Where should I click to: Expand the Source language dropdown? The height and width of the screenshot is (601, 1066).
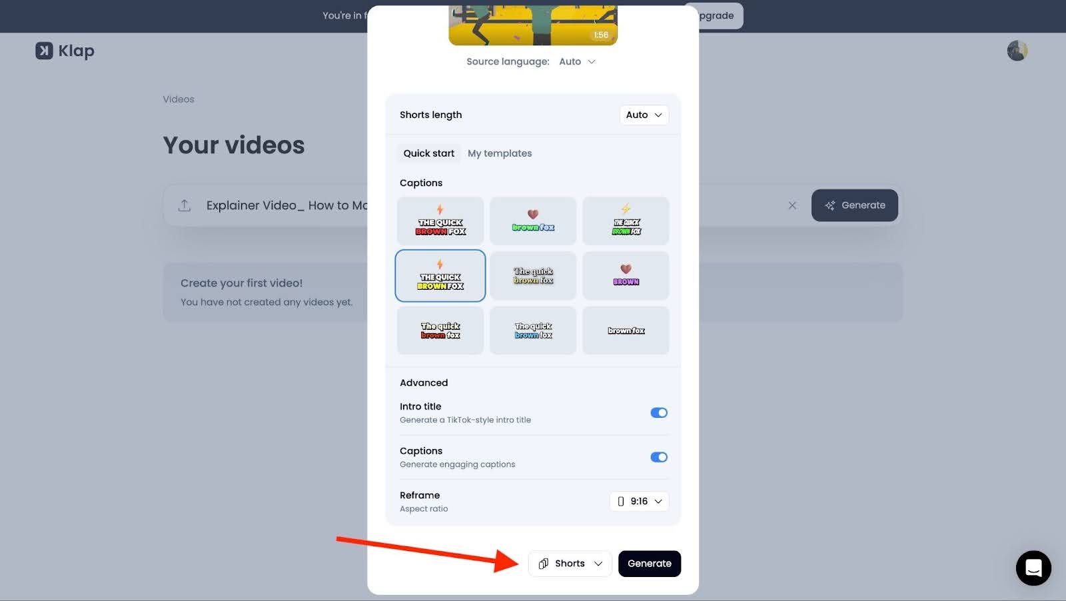(577, 61)
